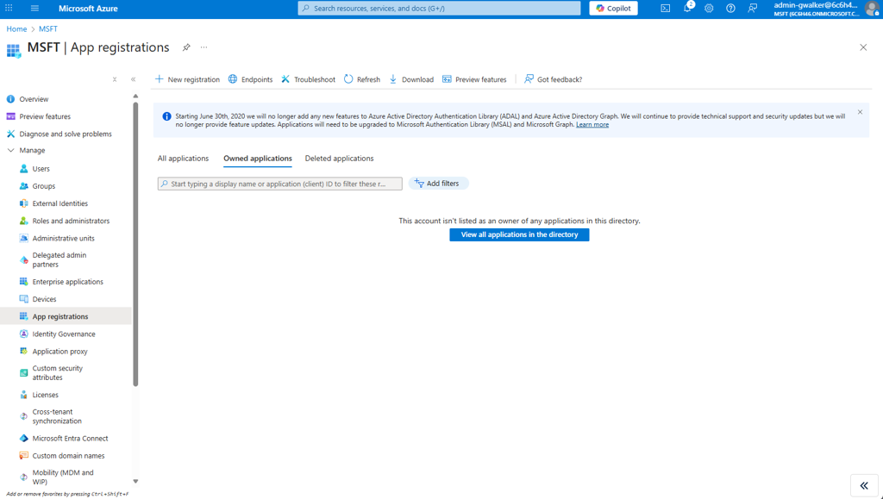
Task: Open the Learn more link in the banner
Action: click(594, 124)
